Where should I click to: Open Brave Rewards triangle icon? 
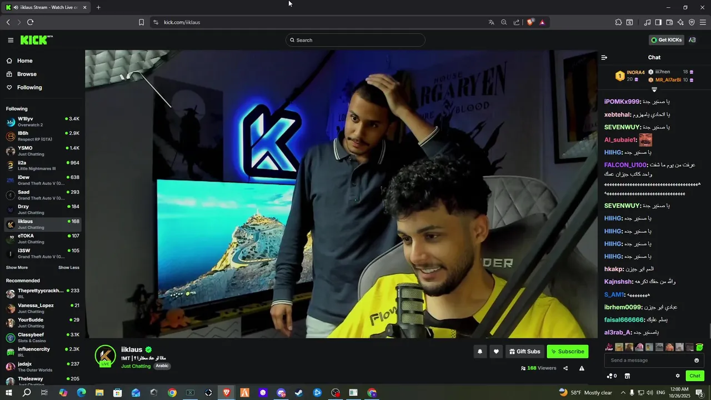(x=542, y=22)
